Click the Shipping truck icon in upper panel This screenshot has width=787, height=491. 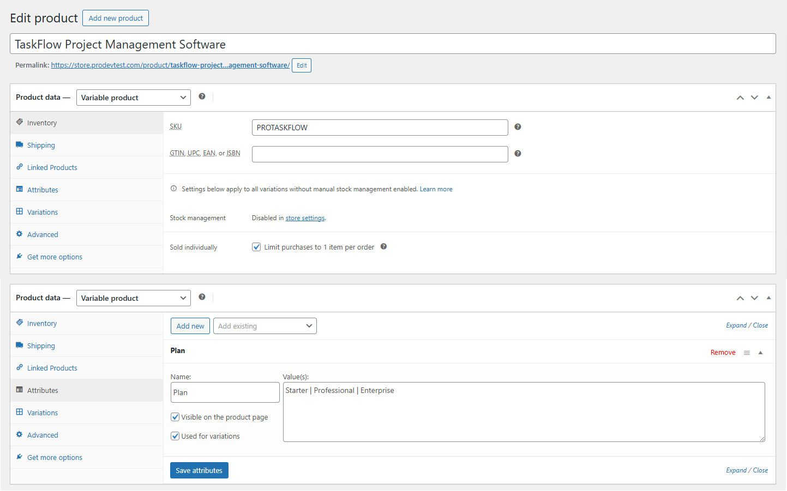tap(20, 144)
